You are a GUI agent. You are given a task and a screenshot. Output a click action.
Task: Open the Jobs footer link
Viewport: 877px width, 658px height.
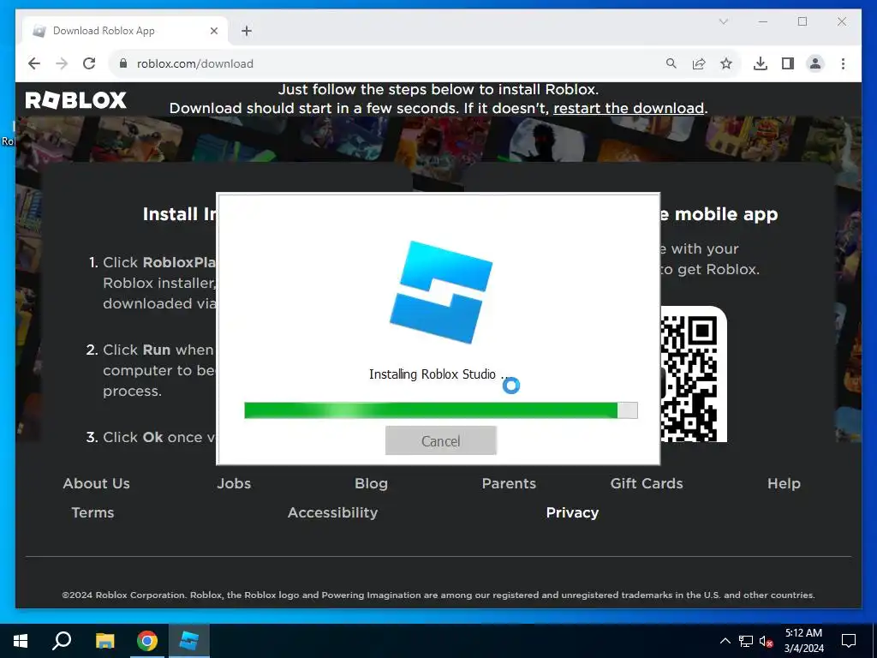point(234,483)
